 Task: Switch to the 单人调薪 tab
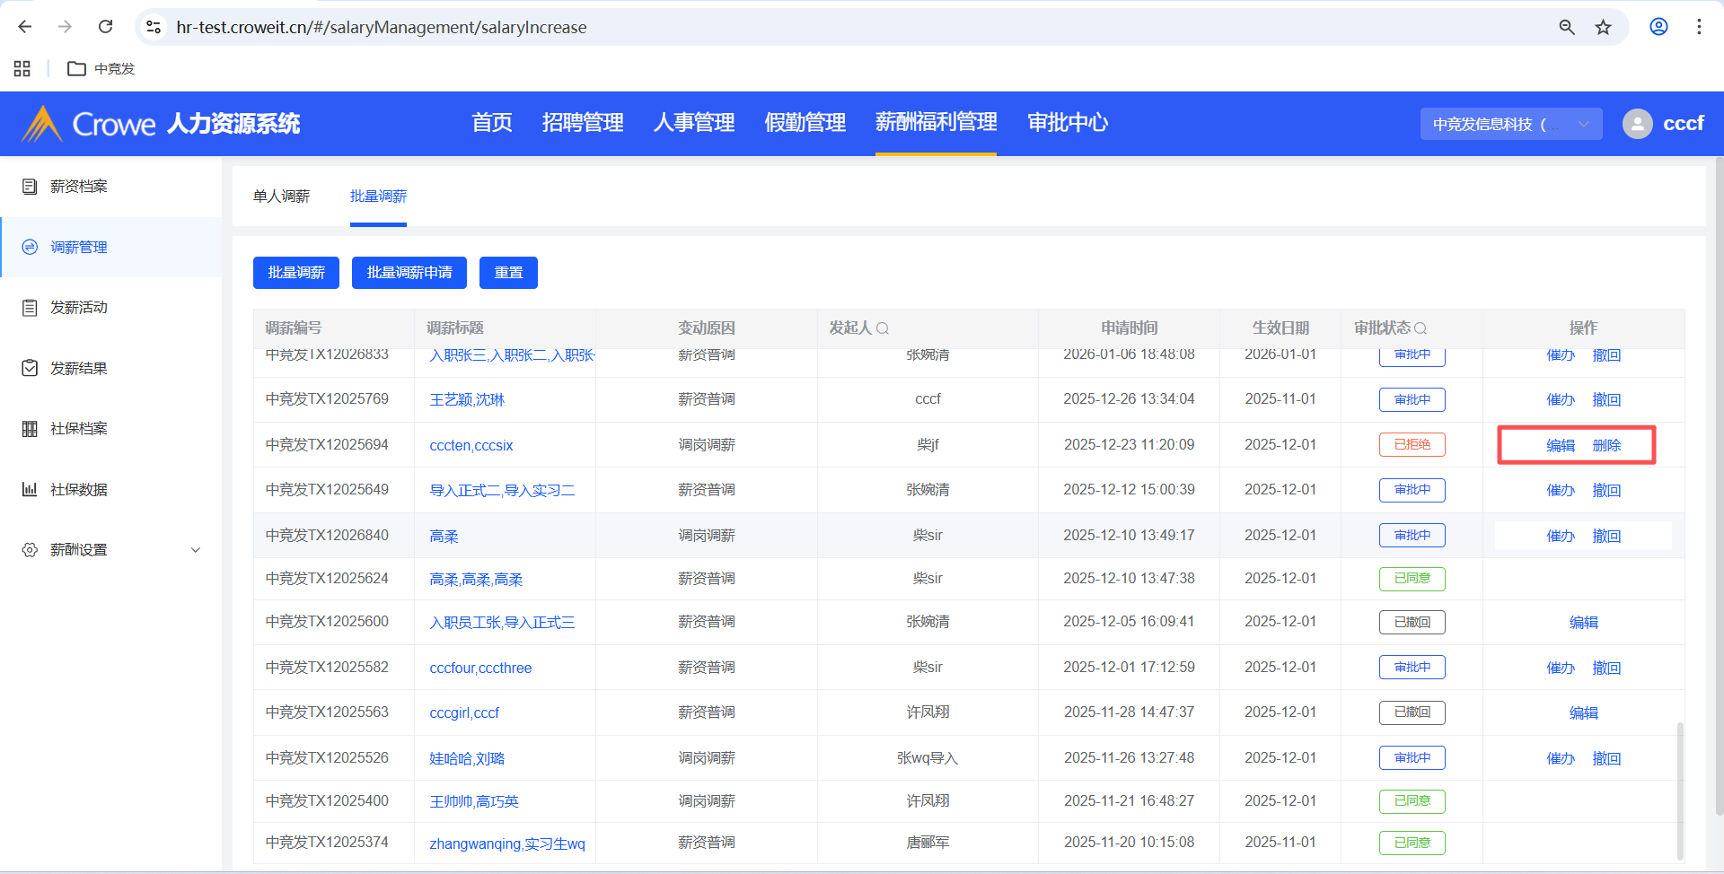[x=281, y=197]
